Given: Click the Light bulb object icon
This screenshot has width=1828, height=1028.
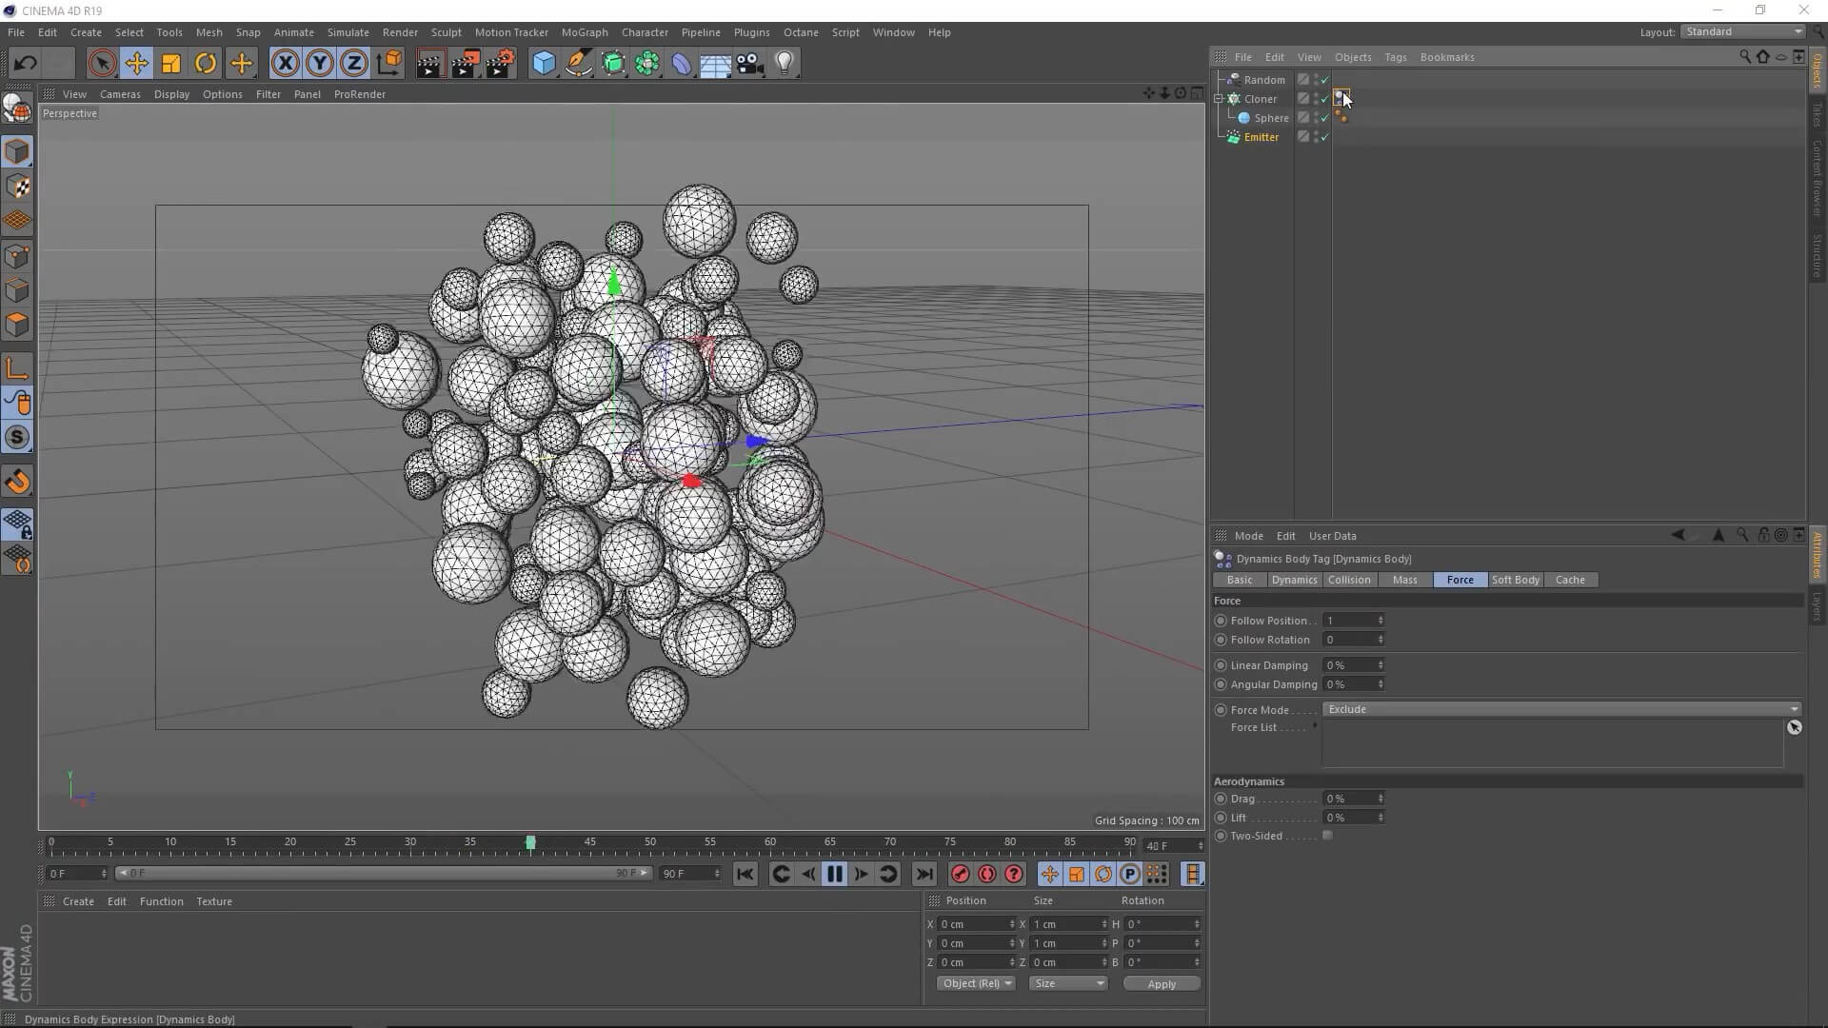Looking at the screenshot, I should point(785,64).
